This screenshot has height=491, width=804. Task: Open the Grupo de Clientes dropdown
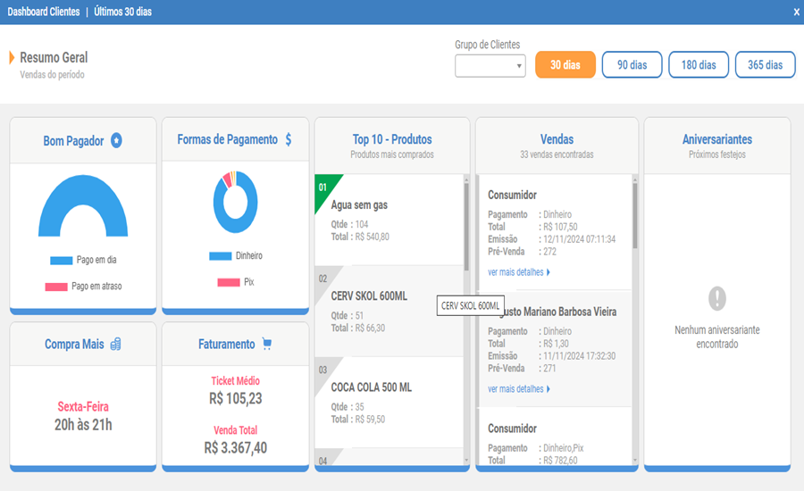[490, 66]
